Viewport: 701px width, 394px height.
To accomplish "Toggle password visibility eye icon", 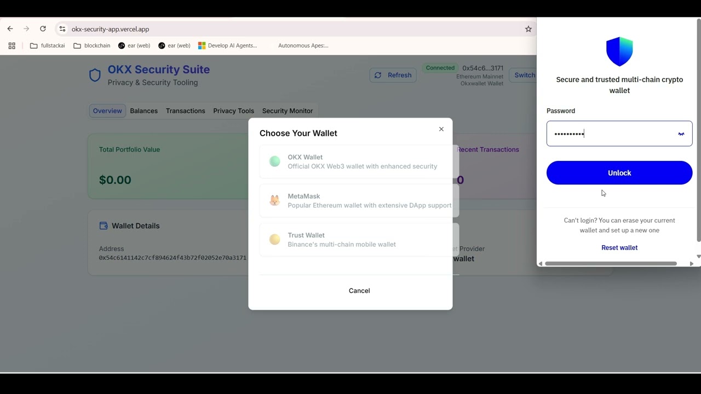I will tap(681, 134).
